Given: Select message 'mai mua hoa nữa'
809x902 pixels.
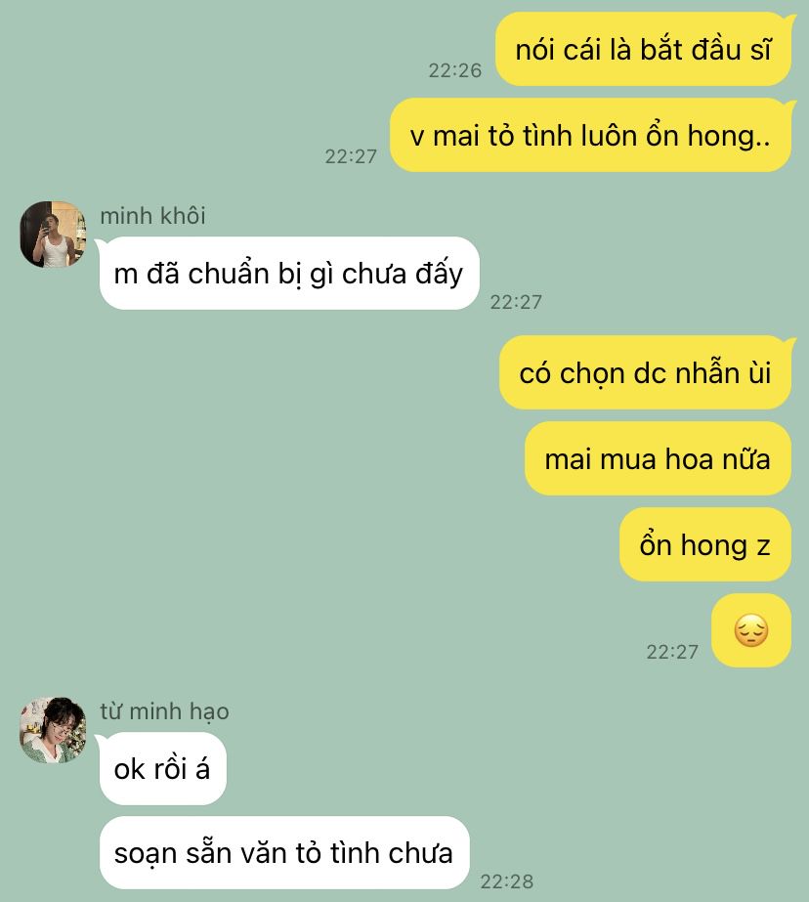Looking at the screenshot, I should (658, 458).
